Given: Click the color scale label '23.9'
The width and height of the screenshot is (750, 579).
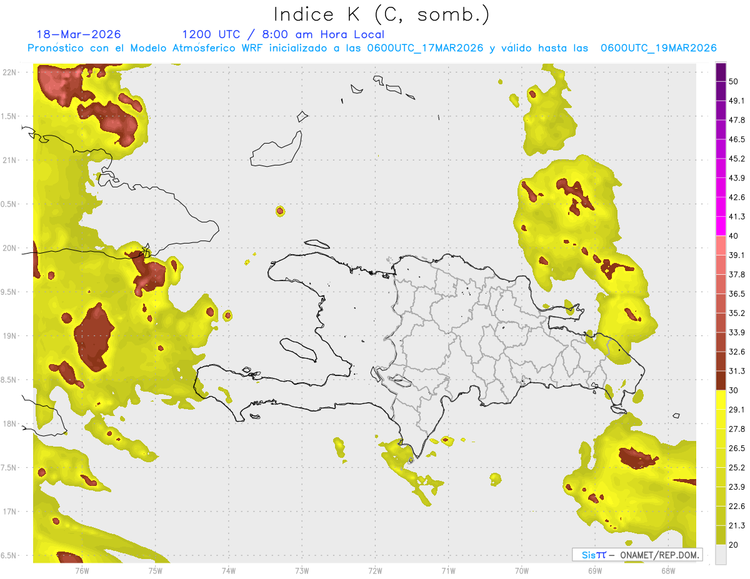Looking at the screenshot, I should click(x=737, y=487).
